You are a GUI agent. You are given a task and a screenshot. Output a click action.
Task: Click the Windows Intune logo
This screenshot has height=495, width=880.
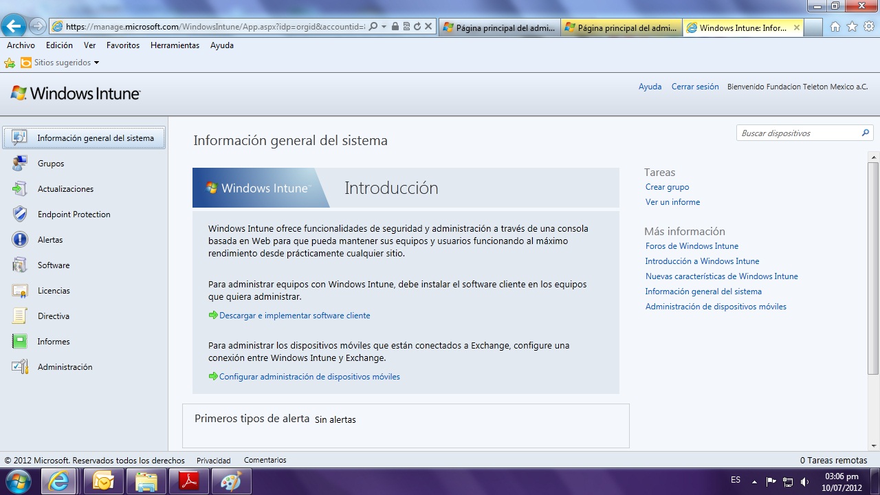click(76, 93)
